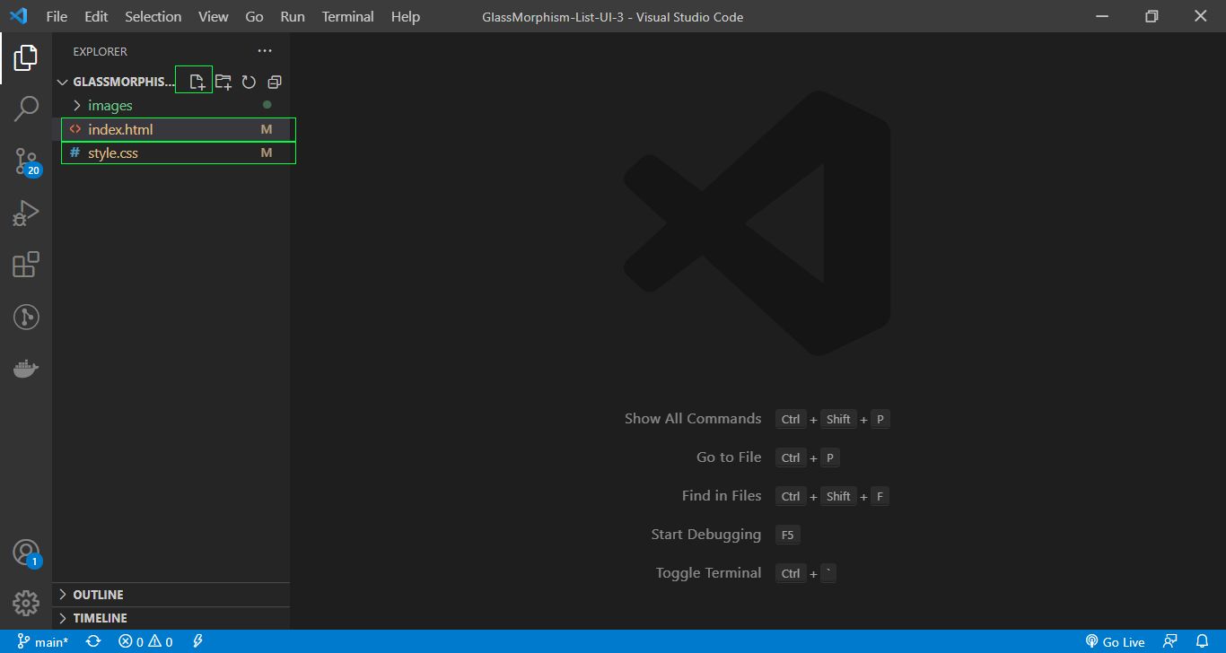Viewport: 1226px width, 653px height.
Task: Collapse all folders in Explorer
Action: pyautogui.click(x=275, y=82)
